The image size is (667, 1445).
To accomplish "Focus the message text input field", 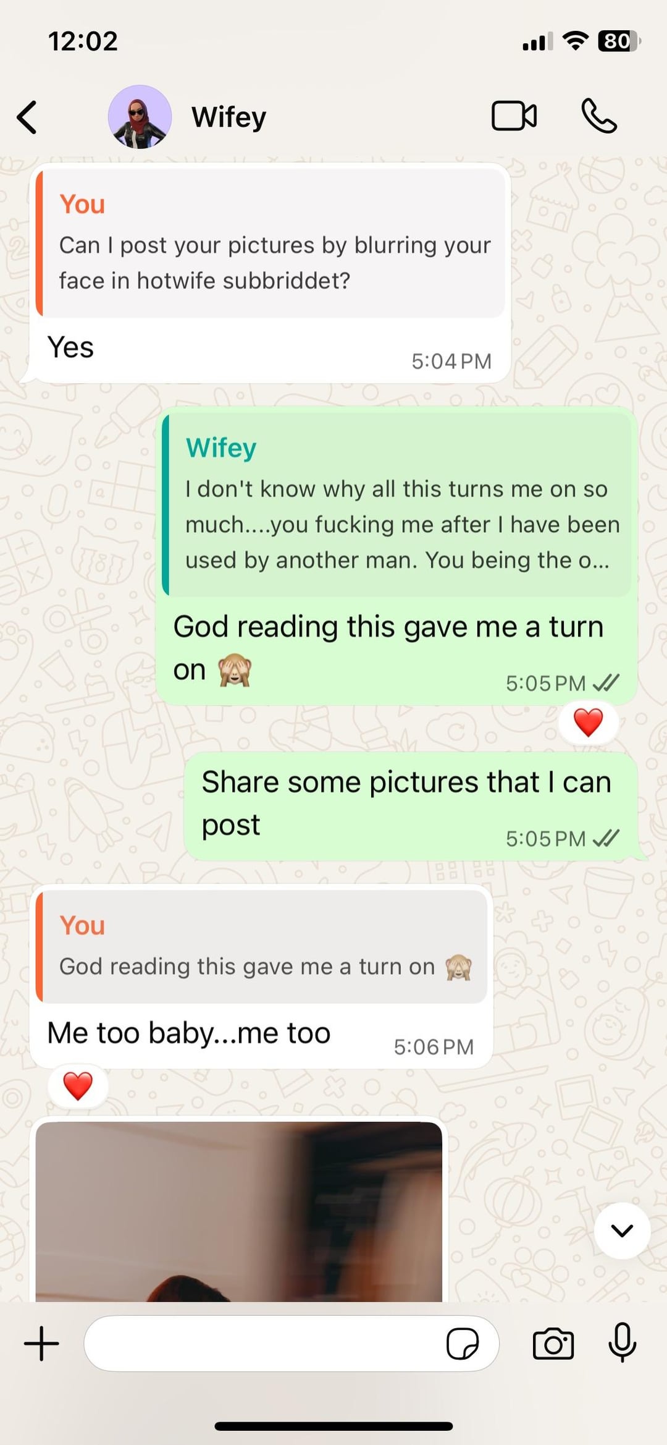I will (266, 1344).
